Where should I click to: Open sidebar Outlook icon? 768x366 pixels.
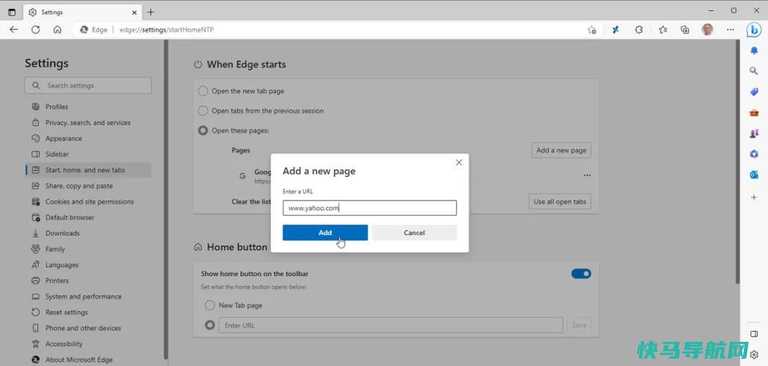point(754,175)
